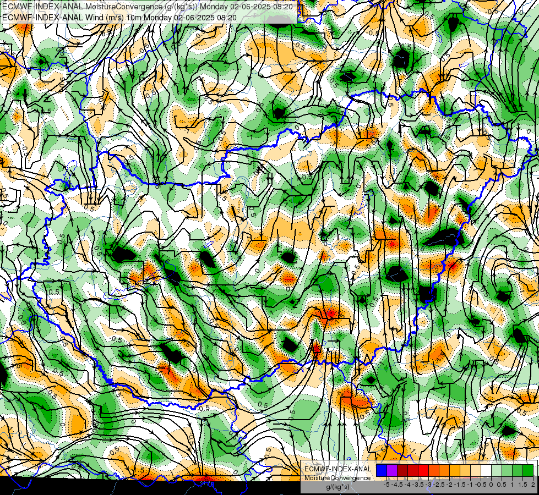Click legend scale value -3
539x495 pixels.
point(429,485)
